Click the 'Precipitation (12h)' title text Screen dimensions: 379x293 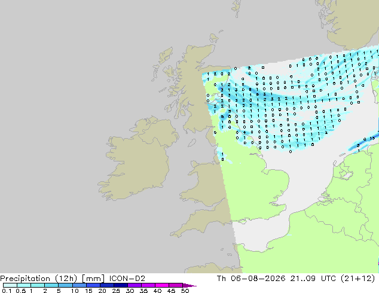pyautogui.click(x=39, y=279)
